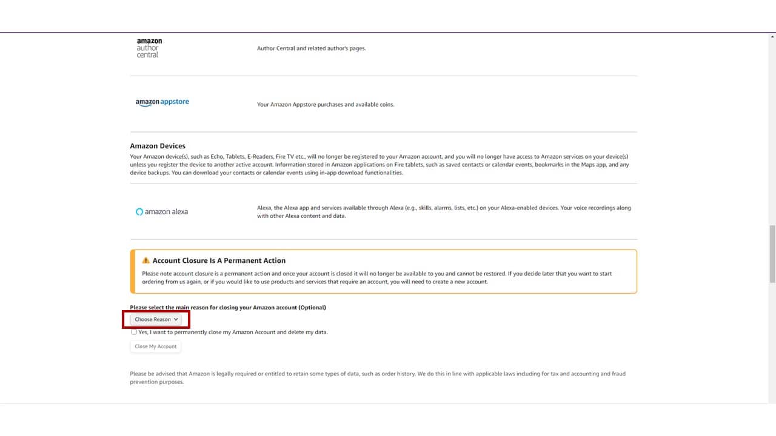Image resolution: width=776 pixels, height=436 pixels.
Task: Click the Close My Account button
Action: [156, 346]
